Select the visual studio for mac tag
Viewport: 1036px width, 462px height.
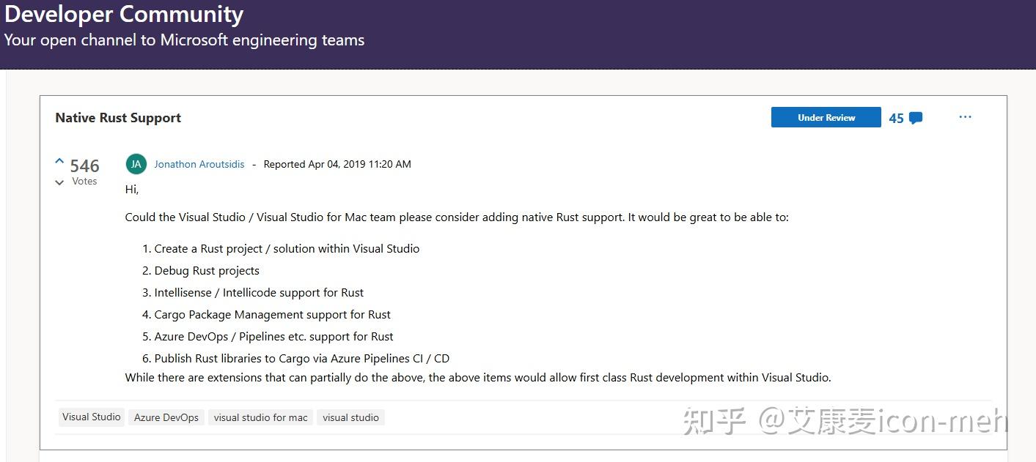(260, 417)
